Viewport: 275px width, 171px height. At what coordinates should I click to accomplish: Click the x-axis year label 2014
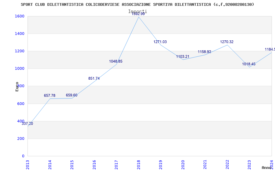click(x=50, y=165)
